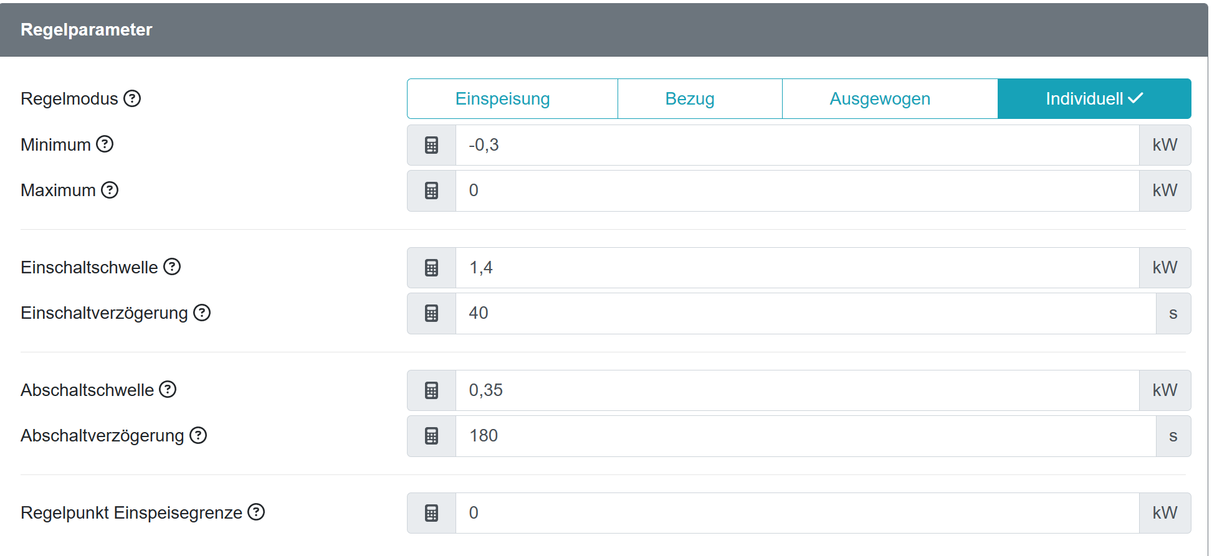This screenshot has height=556, width=1222.
Task: Focus the Abschaltschwelle 0,35 input field
Action: [x=796, y=390]
